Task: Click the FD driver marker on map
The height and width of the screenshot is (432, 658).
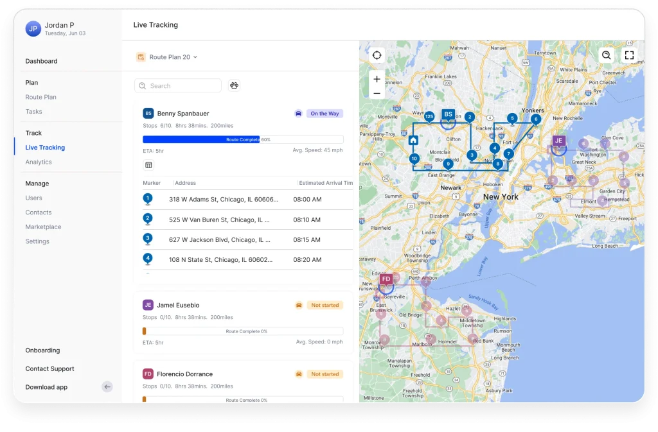Action: pos(386,279)
